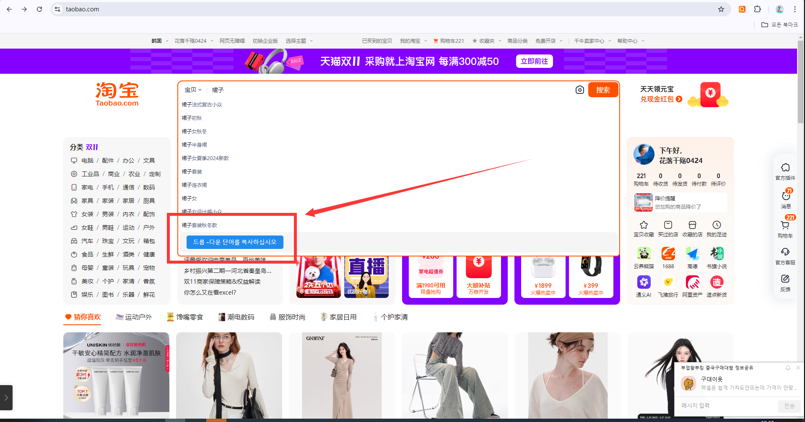The image size is (805, 422).
Task: Click 兑现金红包 link
Action: coord(661,99)
